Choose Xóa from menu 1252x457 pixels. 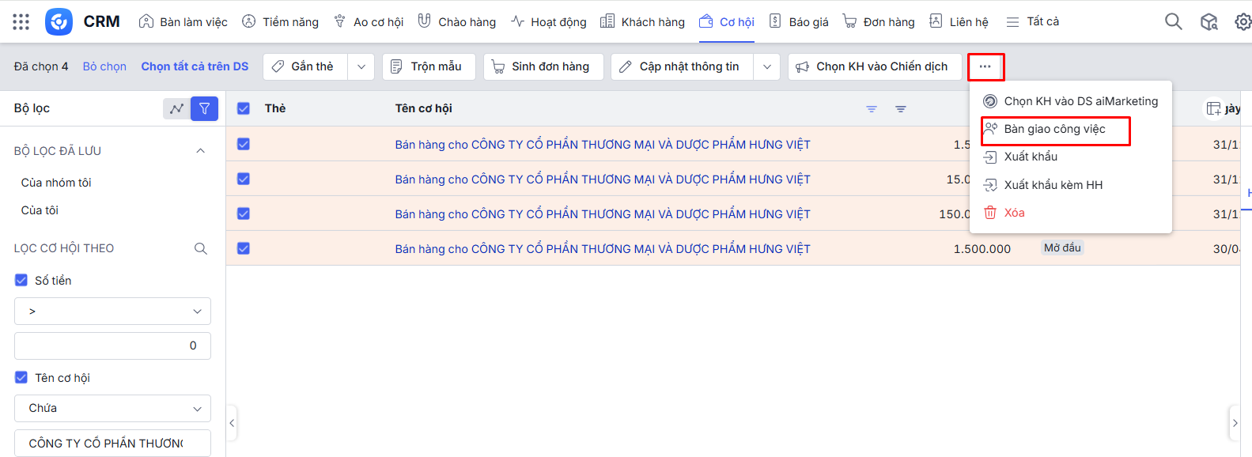tap(1070, 213)
